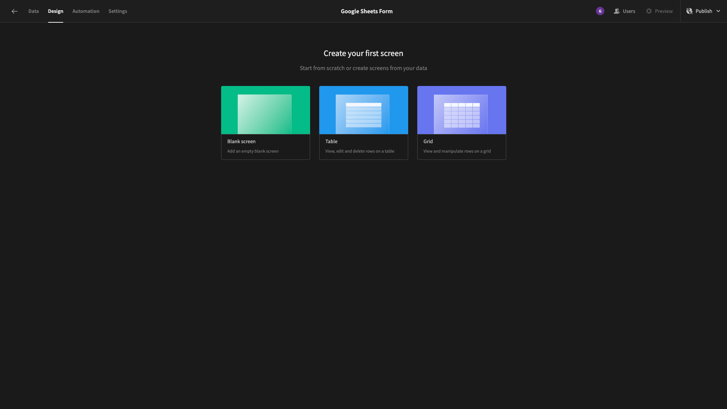Select the purple Grid preview graphic
727x409 pixels.
point(461,110)
